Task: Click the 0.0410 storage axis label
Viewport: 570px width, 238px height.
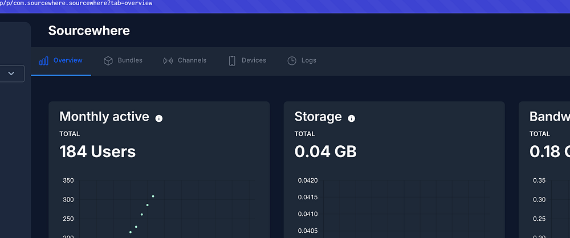Action: (x=308, y=214)
